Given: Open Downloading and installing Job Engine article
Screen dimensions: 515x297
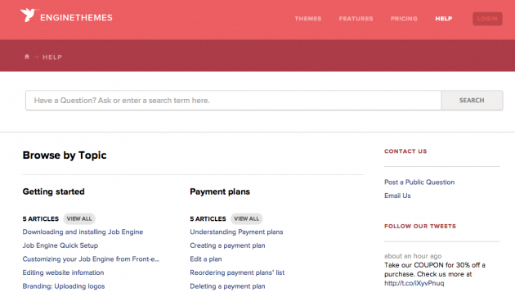Looking at the screenshot, I should point(83,232).
